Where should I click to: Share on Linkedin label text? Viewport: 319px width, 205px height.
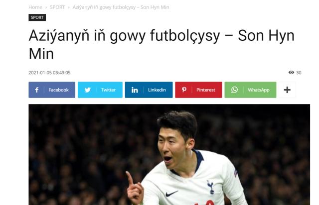pos(157,90)
